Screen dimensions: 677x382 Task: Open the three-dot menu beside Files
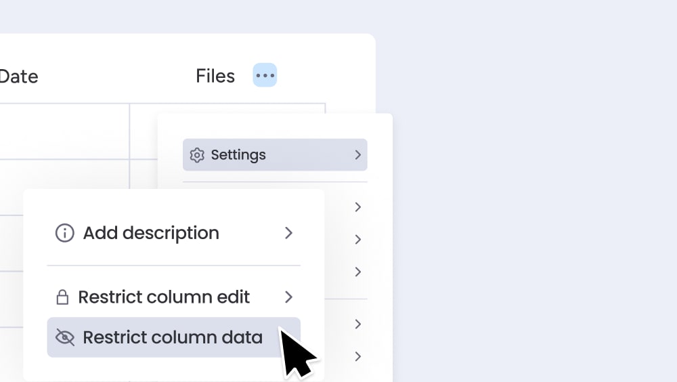pos(265,75)
